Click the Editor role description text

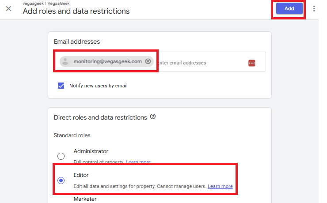click(140, 186)
